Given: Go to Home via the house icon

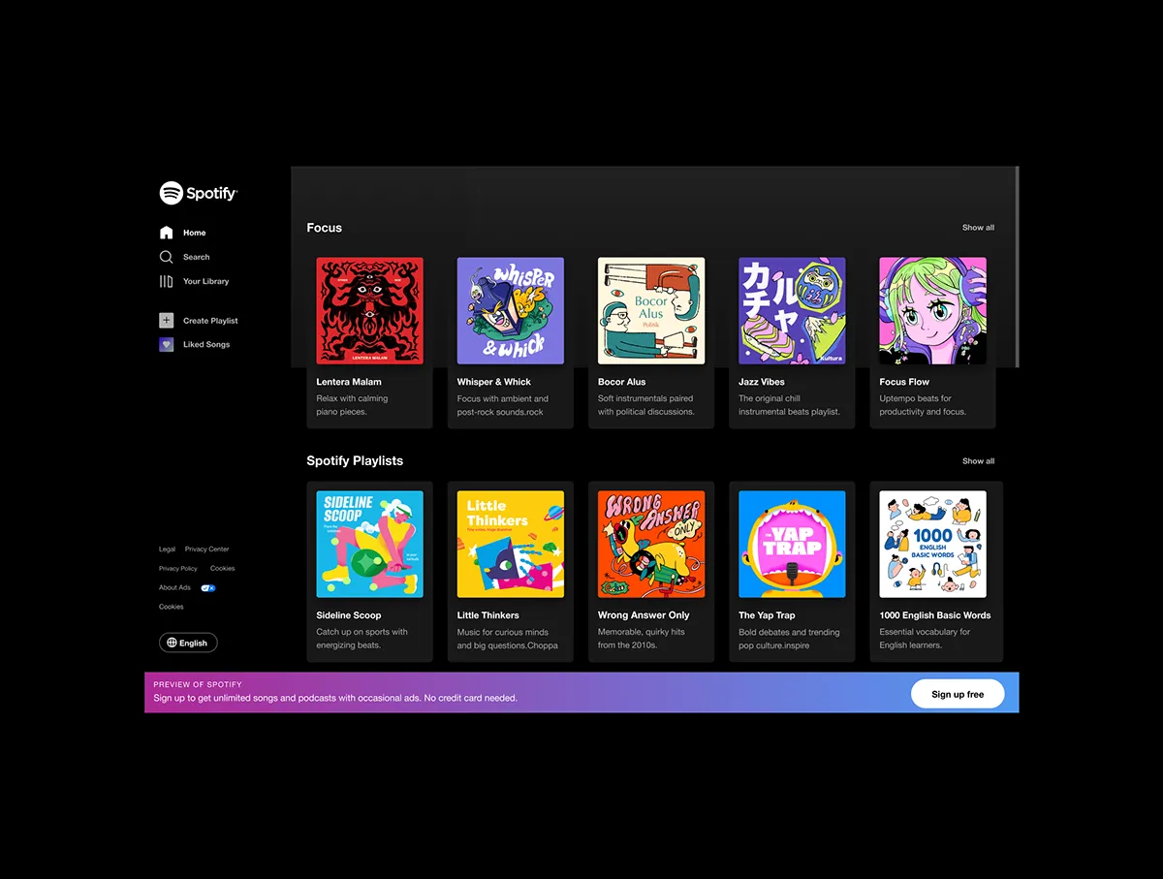Looking at the screenshot, I should [166, 233].
